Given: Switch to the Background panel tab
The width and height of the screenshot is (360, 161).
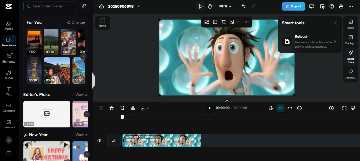Looking at the screenshot, I should point(350,39).
